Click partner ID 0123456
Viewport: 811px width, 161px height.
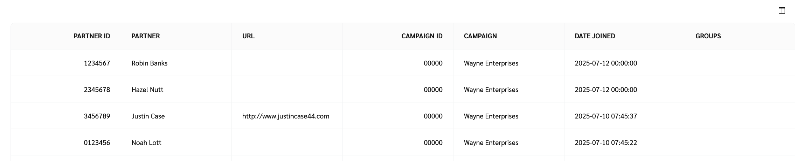pos(97,143)
